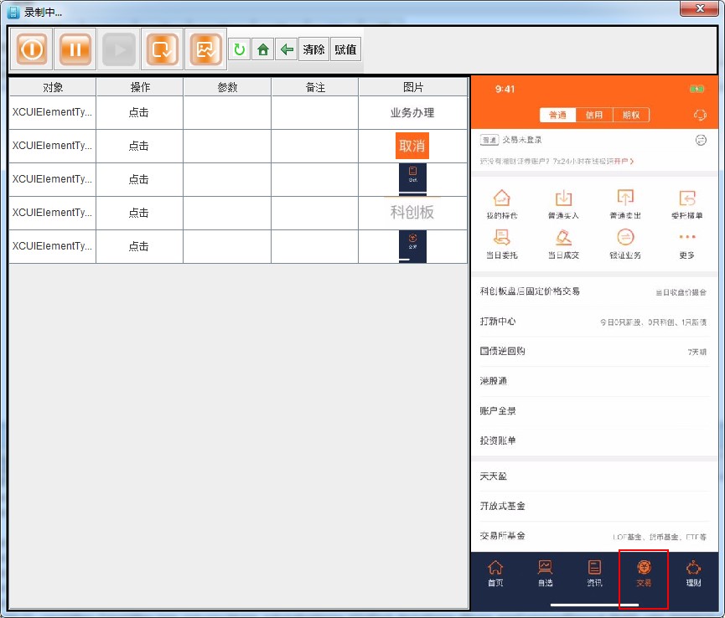Switch to the 信用 tab

[x=593, y=116]
